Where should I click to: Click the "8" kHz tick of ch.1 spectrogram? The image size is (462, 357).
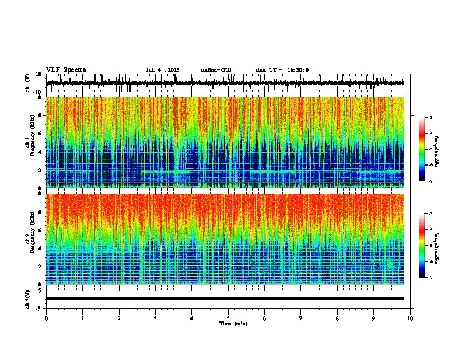point(41,116)
